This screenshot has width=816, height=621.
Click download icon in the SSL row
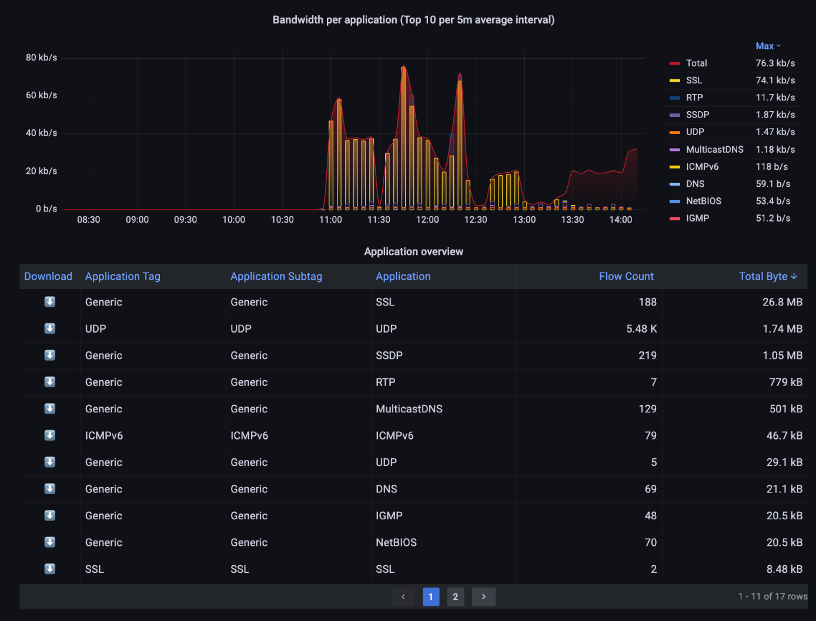pyautogui.click(x=49, y=302)
